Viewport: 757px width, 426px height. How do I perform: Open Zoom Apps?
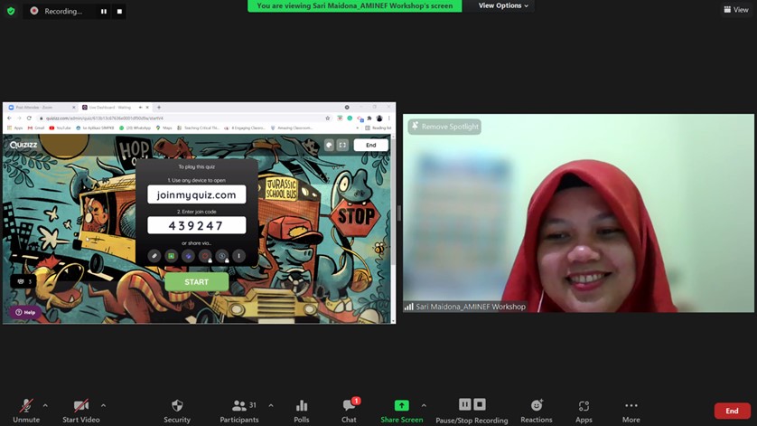584,411
